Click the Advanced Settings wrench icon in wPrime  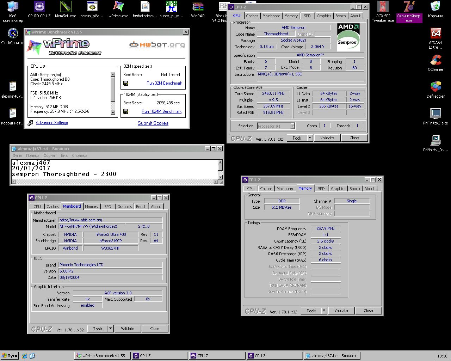(31, 123)
